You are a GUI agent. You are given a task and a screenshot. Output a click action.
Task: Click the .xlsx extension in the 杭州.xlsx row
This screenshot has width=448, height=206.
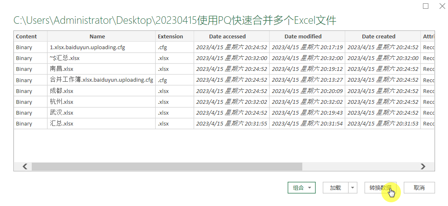click(x=175, y=102)
